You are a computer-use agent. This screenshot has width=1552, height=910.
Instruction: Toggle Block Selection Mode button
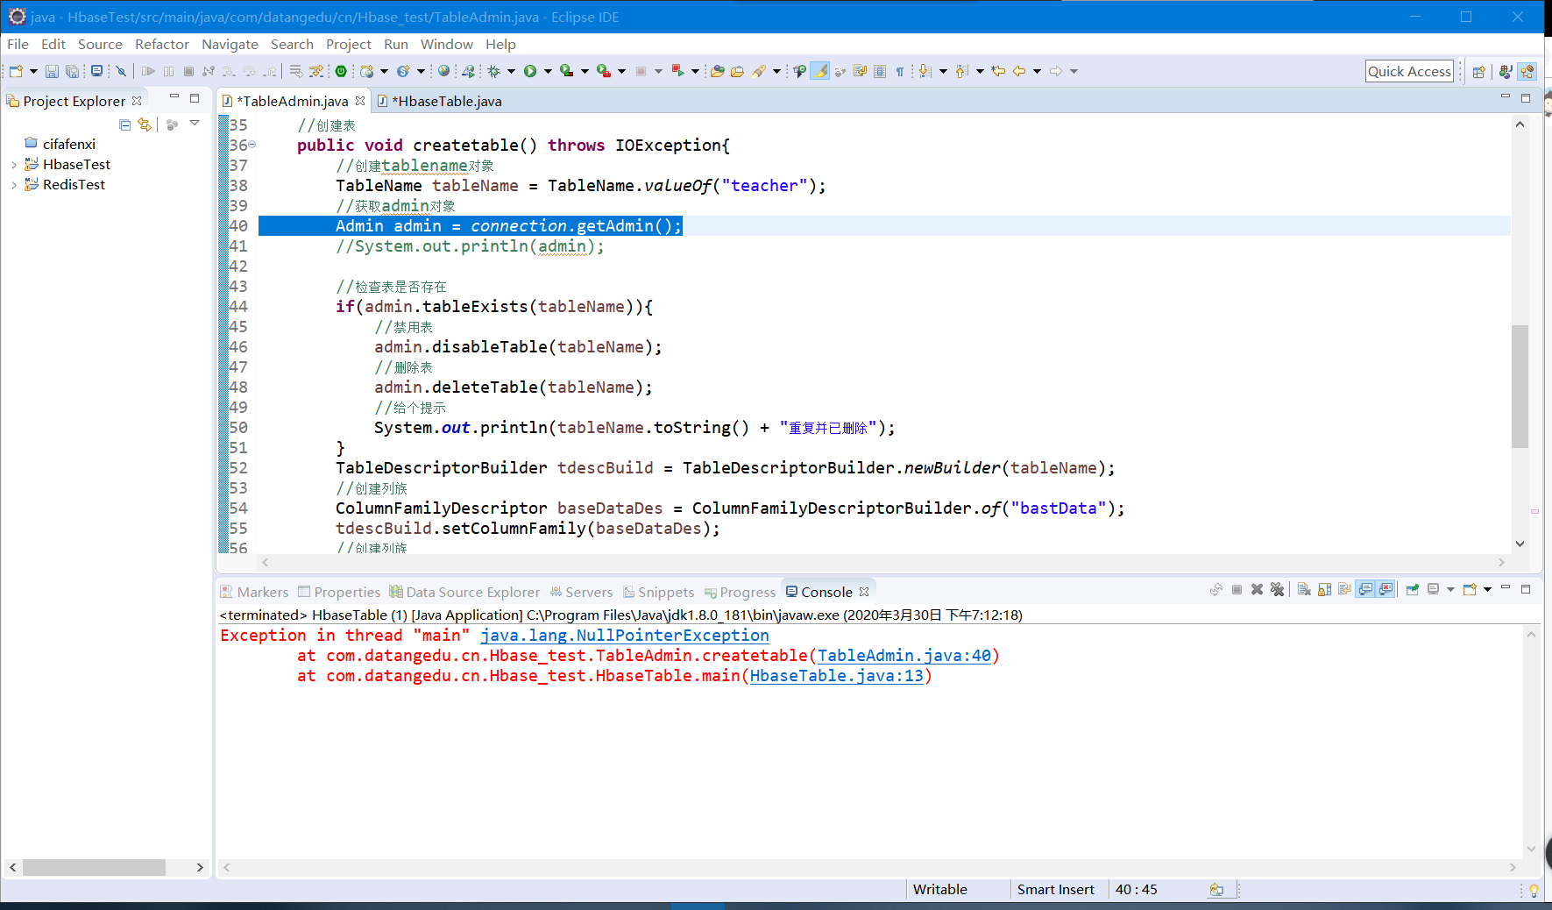[x=879, y=71]
